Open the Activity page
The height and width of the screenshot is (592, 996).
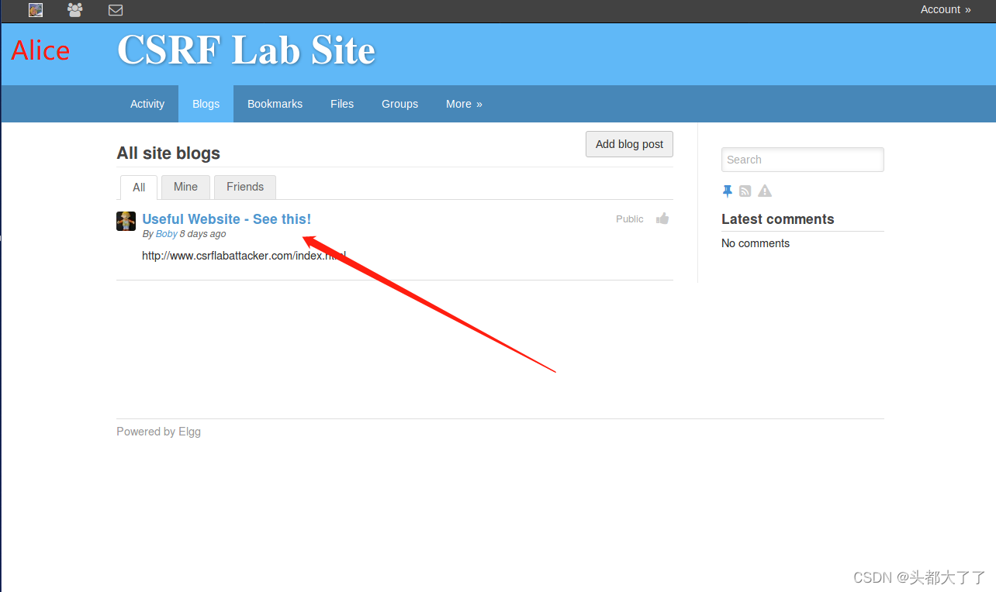[x=147, y=103]
